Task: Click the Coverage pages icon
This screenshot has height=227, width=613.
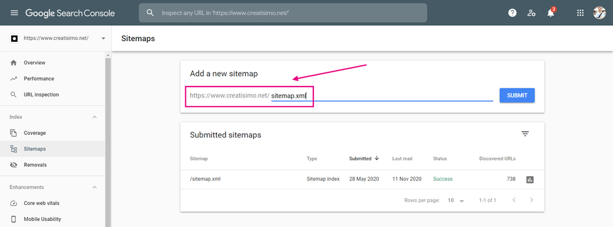Action: [13, 133]
